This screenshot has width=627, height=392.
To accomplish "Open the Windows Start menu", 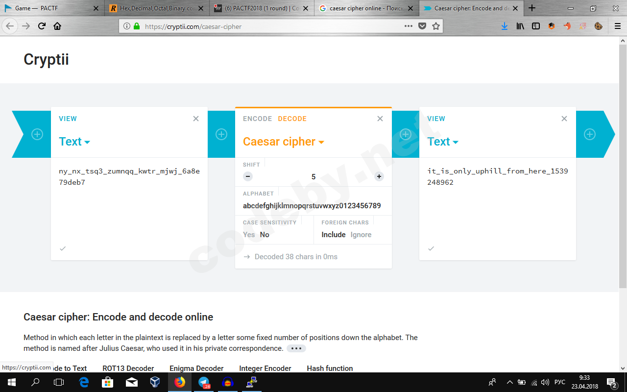I will click(11, 382).
